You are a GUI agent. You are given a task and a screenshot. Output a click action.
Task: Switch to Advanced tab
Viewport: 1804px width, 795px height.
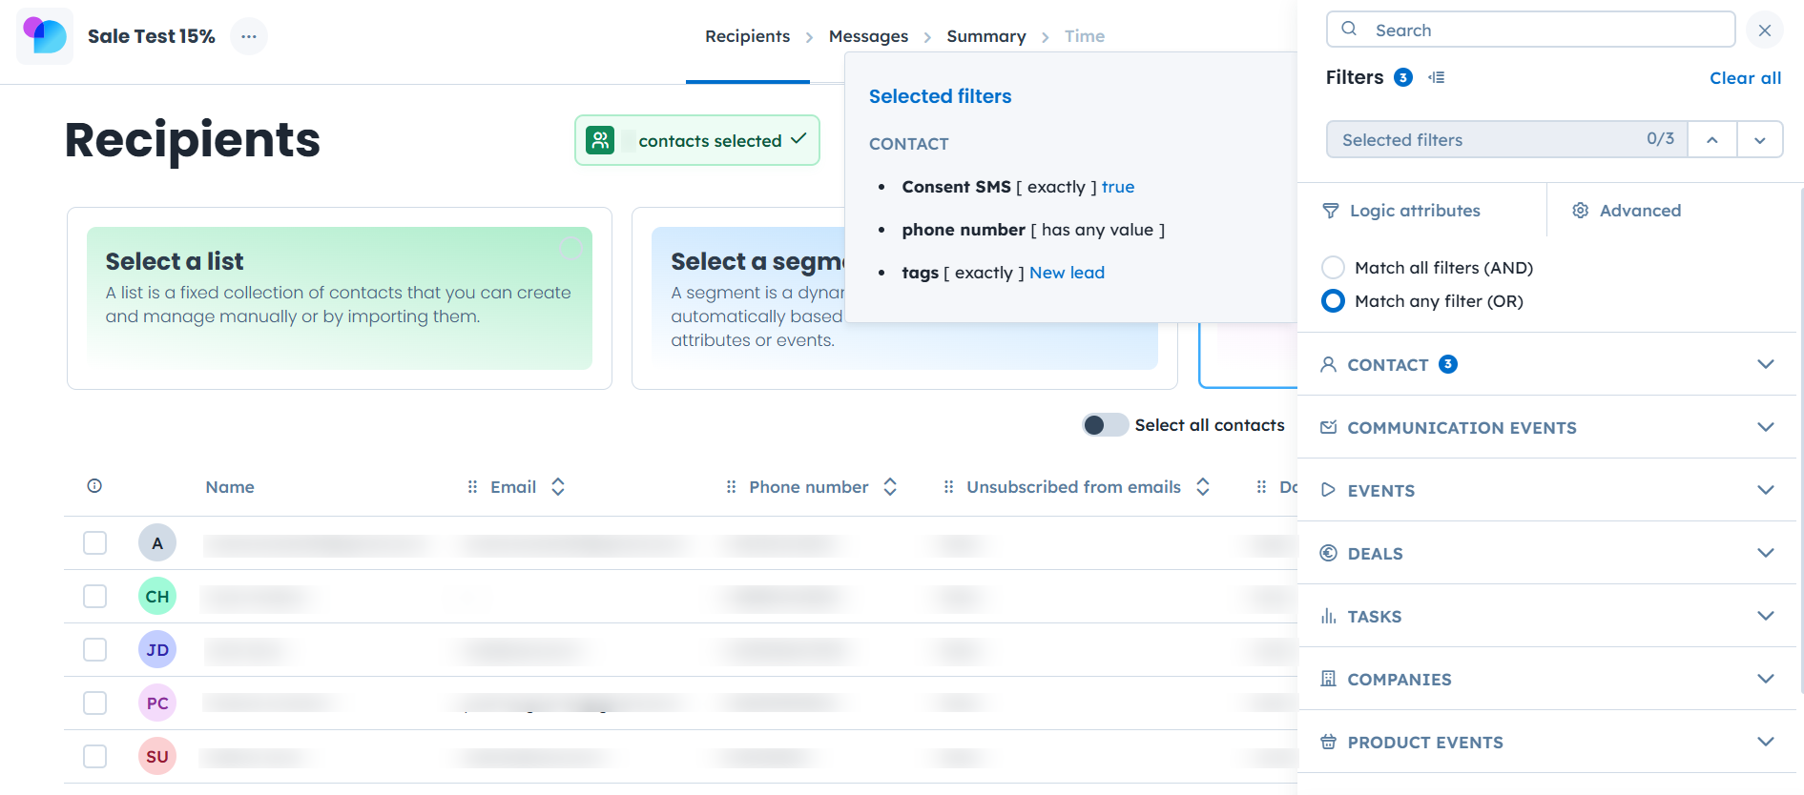click(1627, 211)
